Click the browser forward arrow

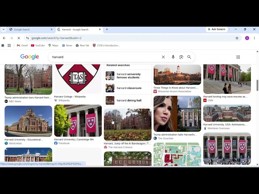coord(11,38)
